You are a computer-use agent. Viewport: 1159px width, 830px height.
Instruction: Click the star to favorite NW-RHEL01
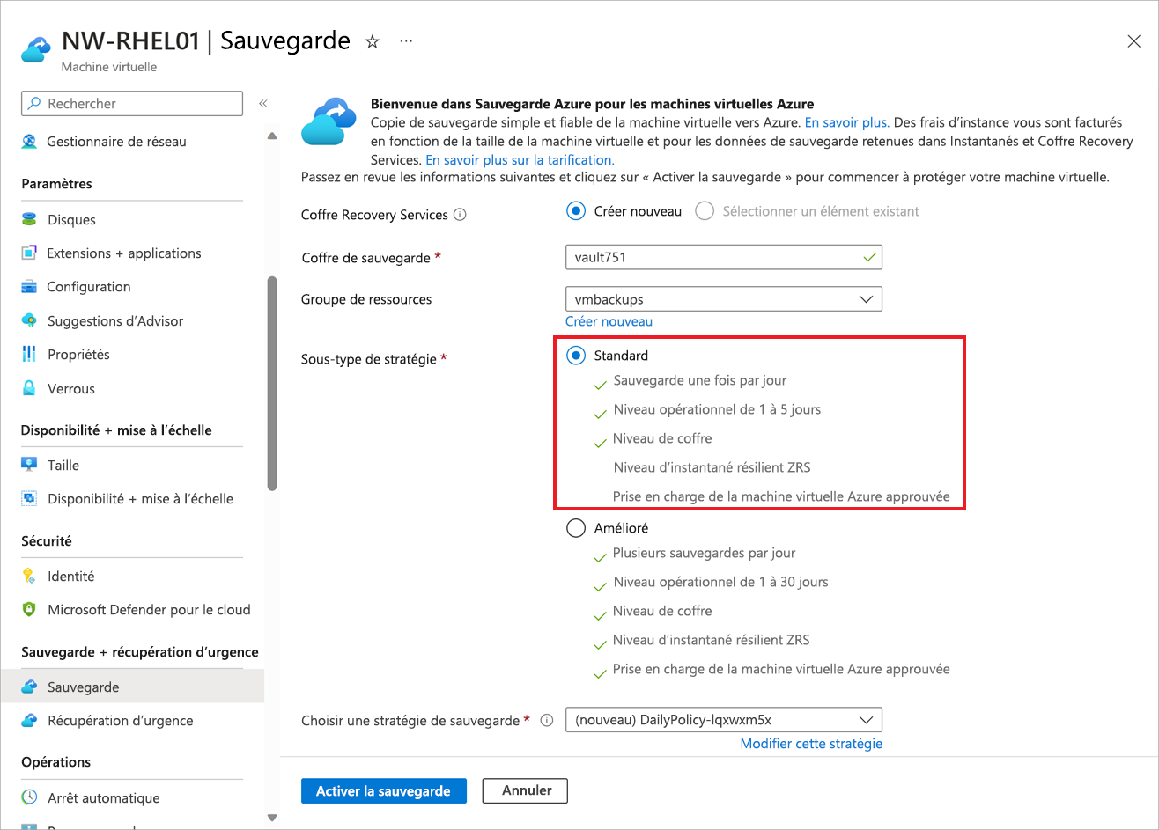click(x=372, y=40)
